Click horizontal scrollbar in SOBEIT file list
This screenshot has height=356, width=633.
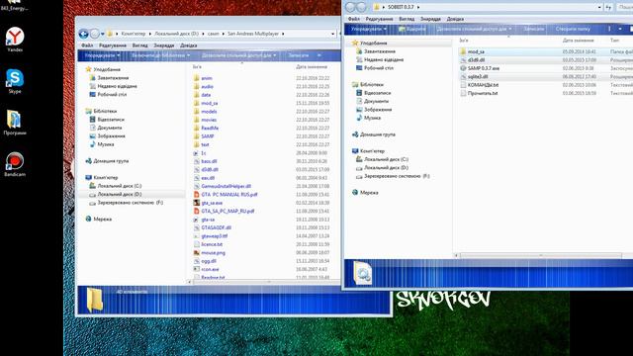(x=541, y=255)
